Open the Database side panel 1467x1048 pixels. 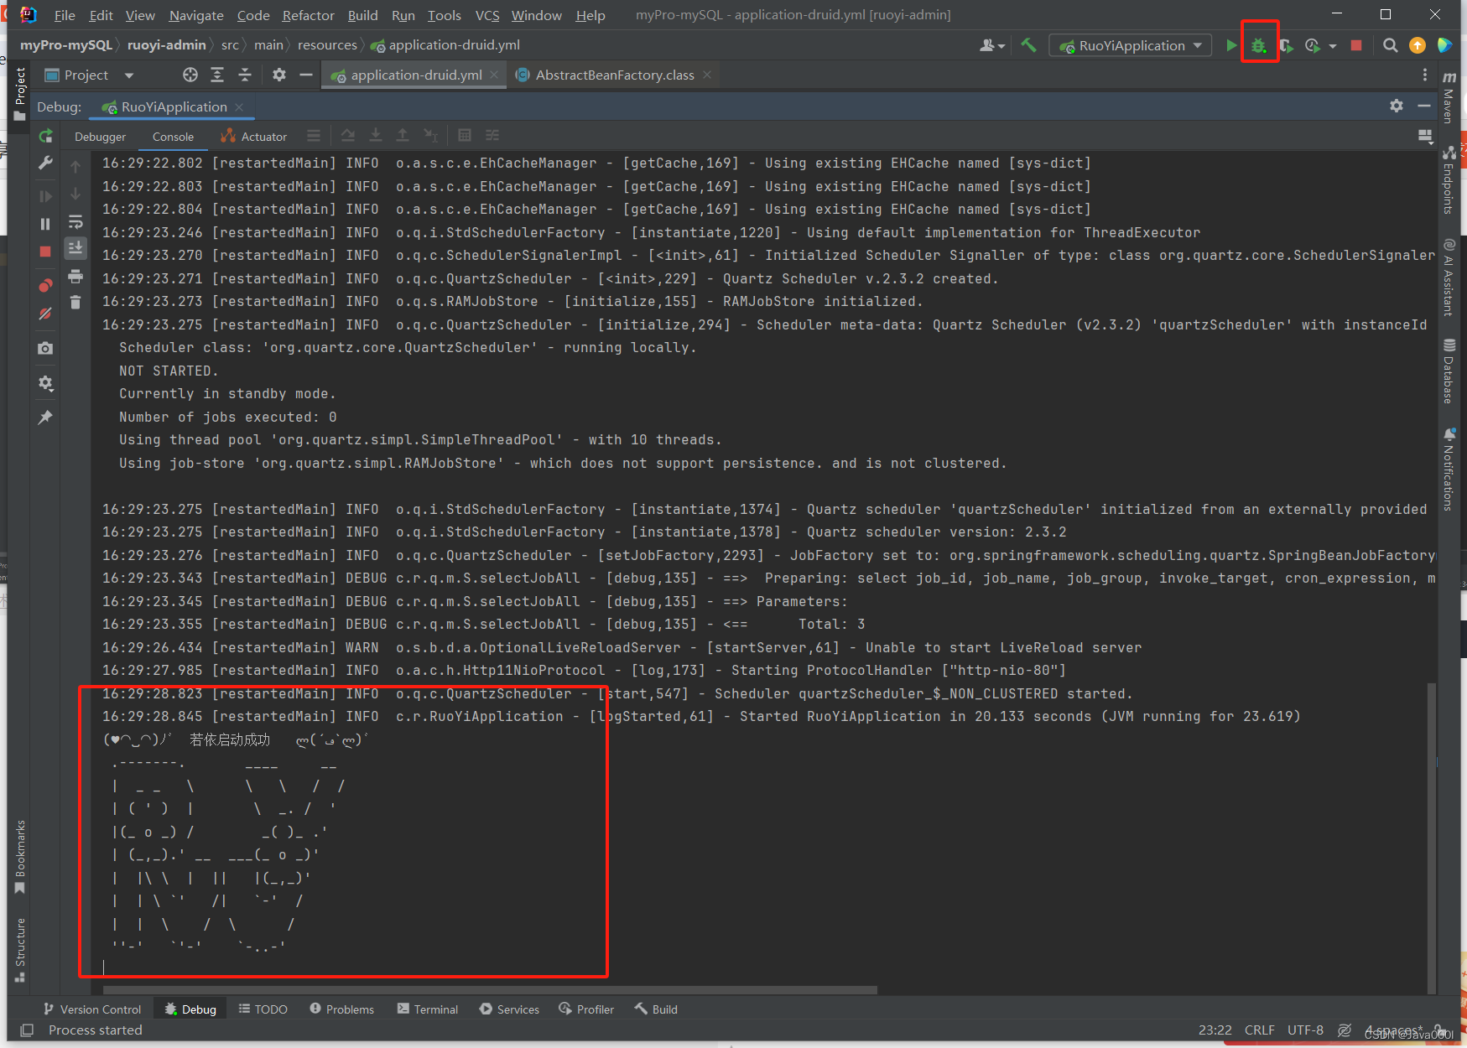[x=1449, y=371]
